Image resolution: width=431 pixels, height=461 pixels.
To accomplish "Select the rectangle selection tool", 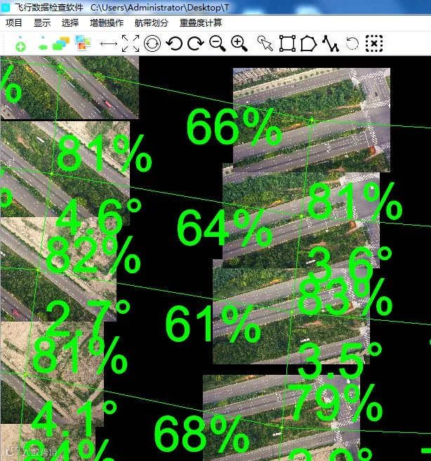I will coord(287,43).
